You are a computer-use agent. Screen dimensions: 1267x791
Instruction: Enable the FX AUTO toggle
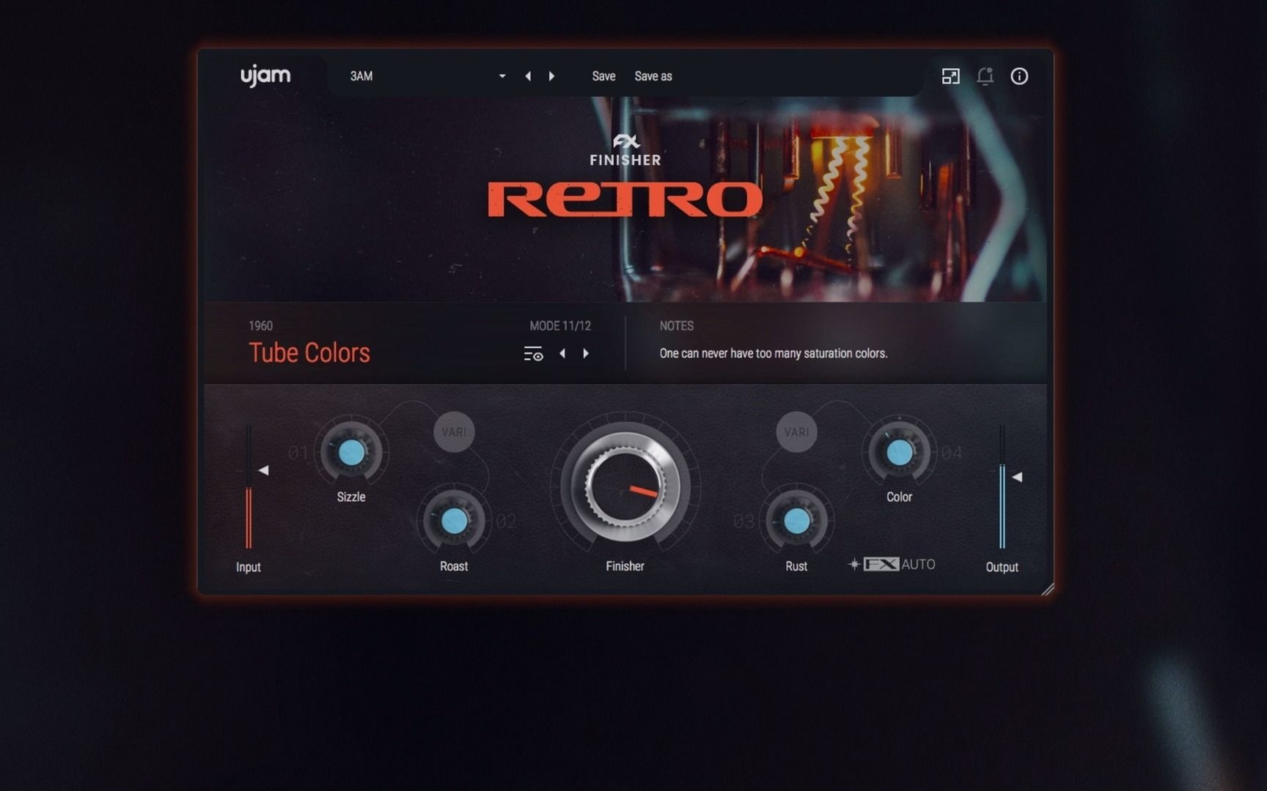892,564
